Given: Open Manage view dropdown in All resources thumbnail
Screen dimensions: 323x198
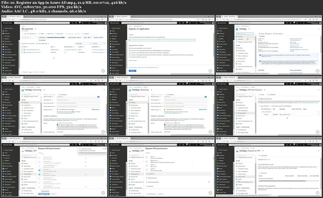Looking at the screenshot, I should 33,34.
